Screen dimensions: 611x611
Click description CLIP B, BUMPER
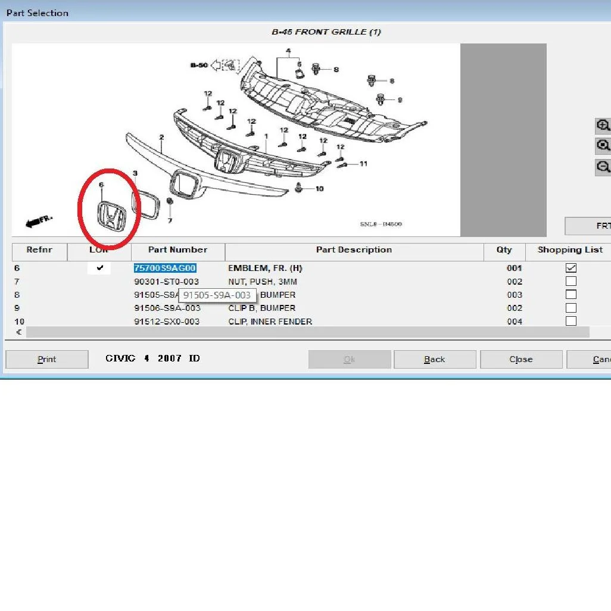262,308
